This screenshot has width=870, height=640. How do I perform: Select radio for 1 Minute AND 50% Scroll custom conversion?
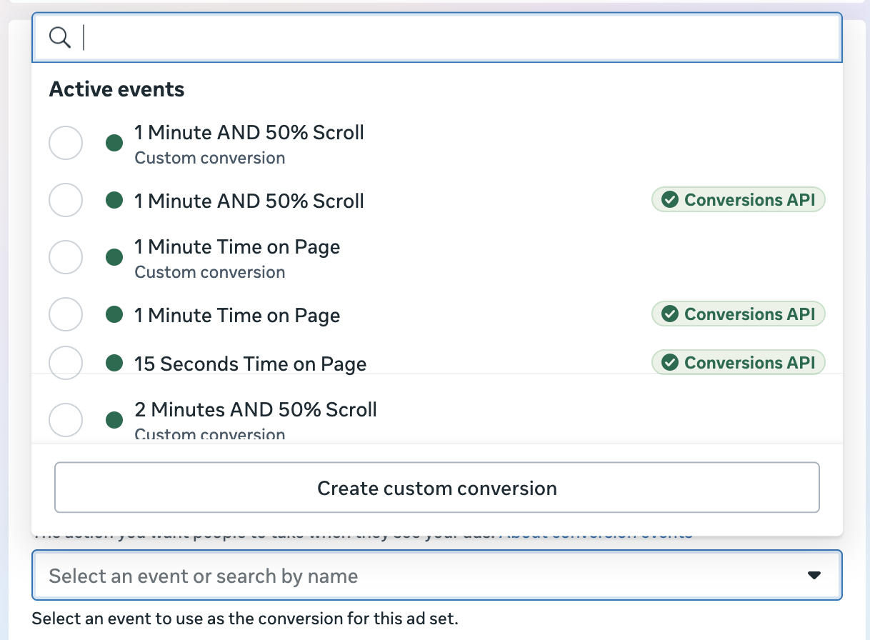pos(66,144)
